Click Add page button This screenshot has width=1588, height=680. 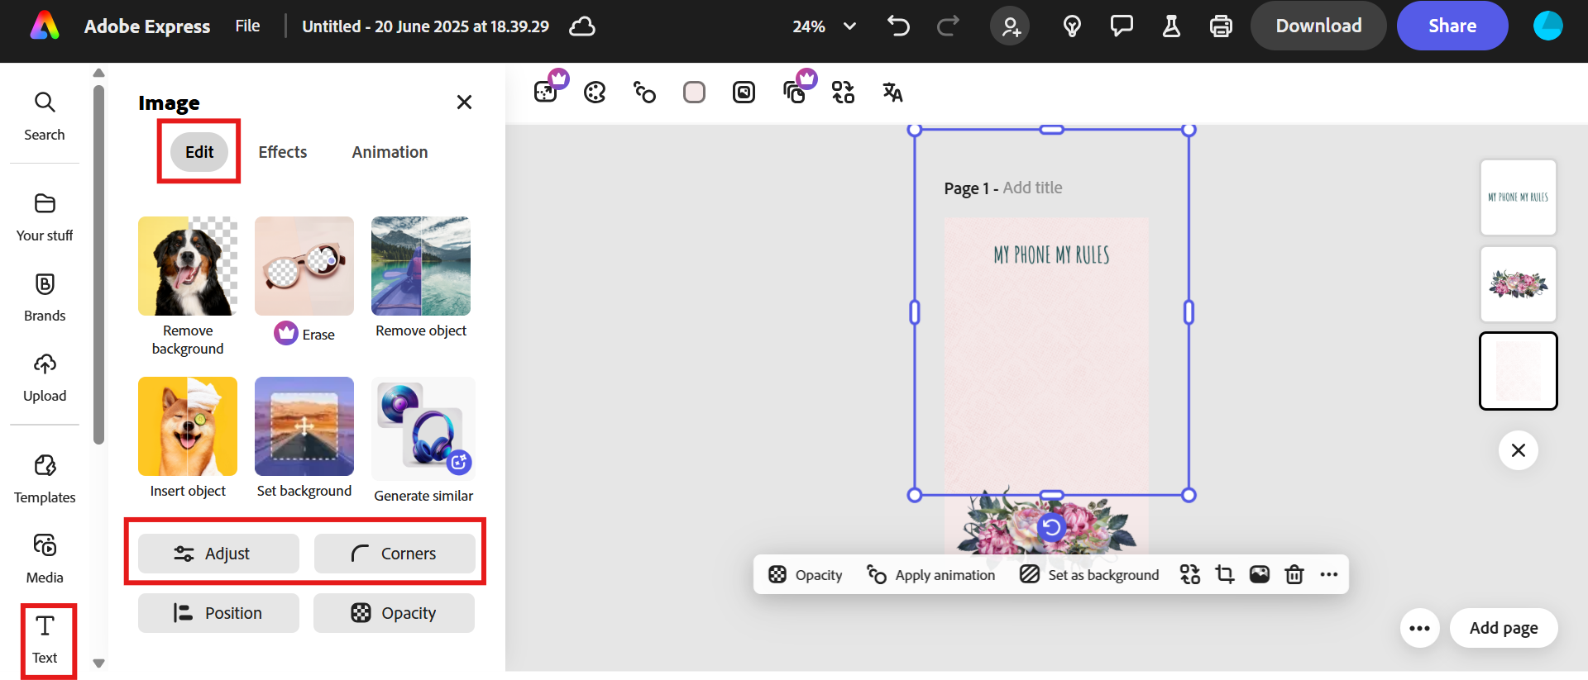1504,628
